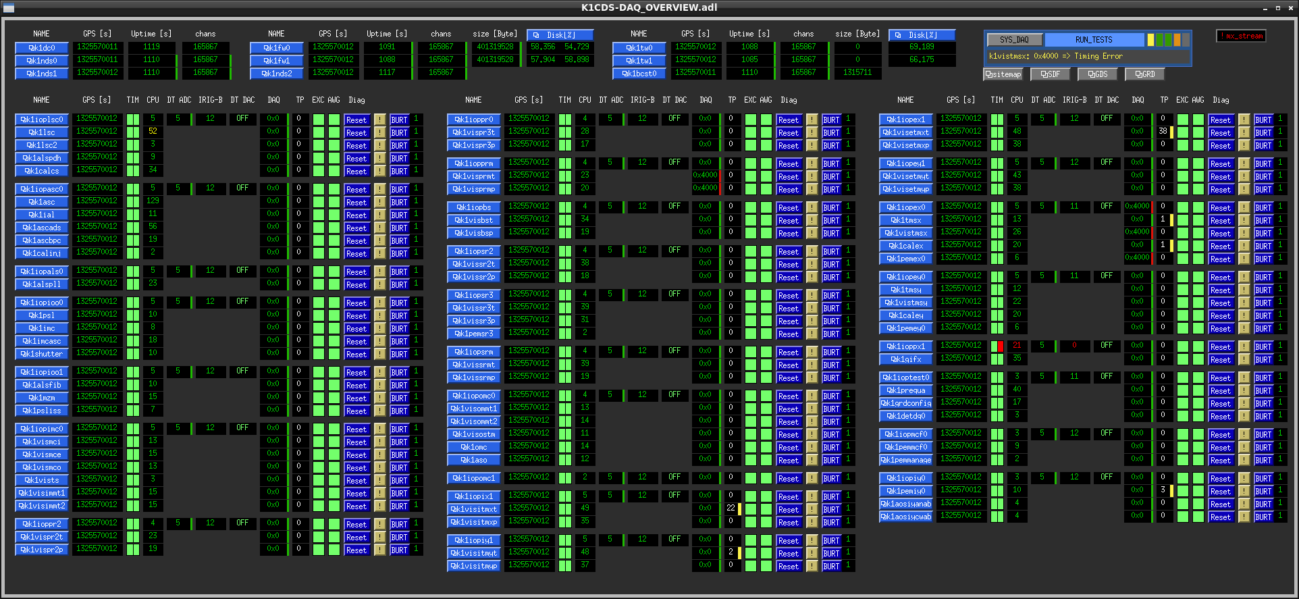Click the '!' diag button in the k1lsc2 row
The width and height of the screenshot is (1299, 599).
[x=380, y=145]
